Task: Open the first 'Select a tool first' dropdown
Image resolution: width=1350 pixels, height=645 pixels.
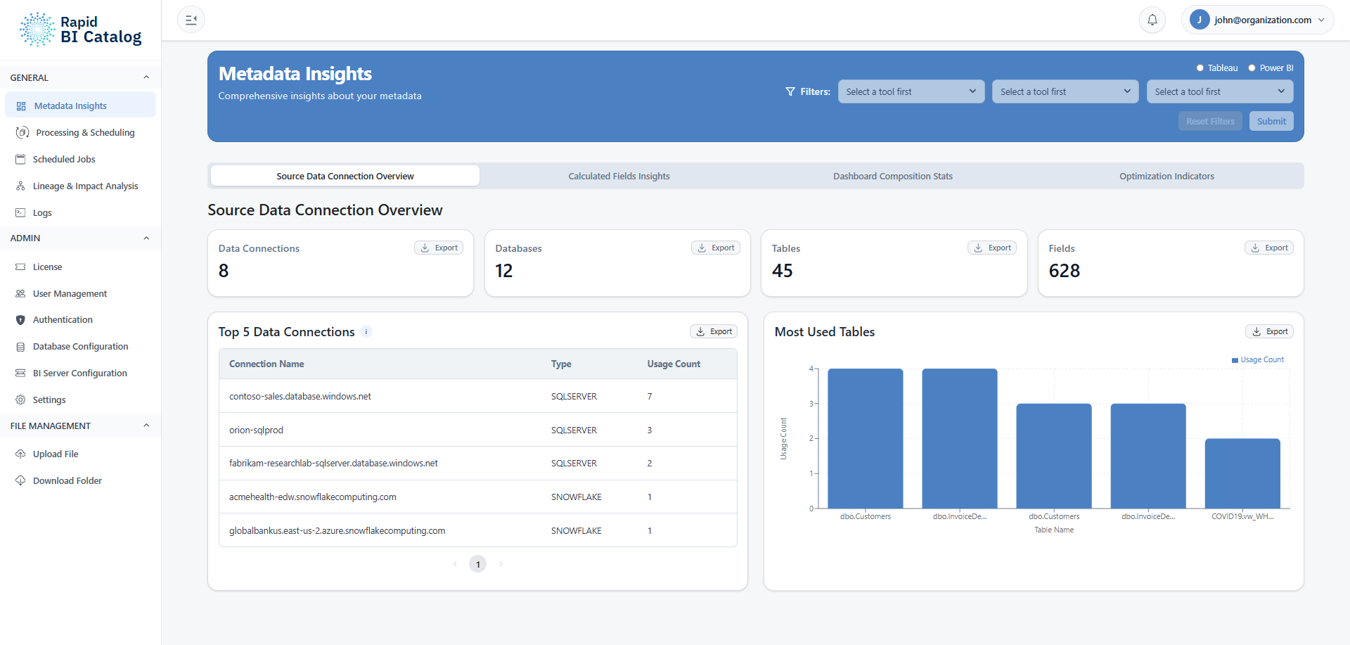Action: point(911,91)
